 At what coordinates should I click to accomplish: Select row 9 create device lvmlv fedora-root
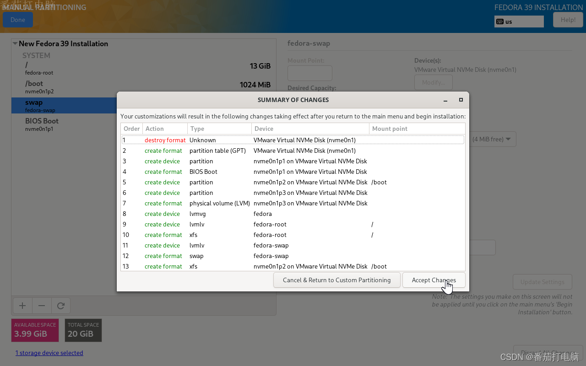[293, 224]
